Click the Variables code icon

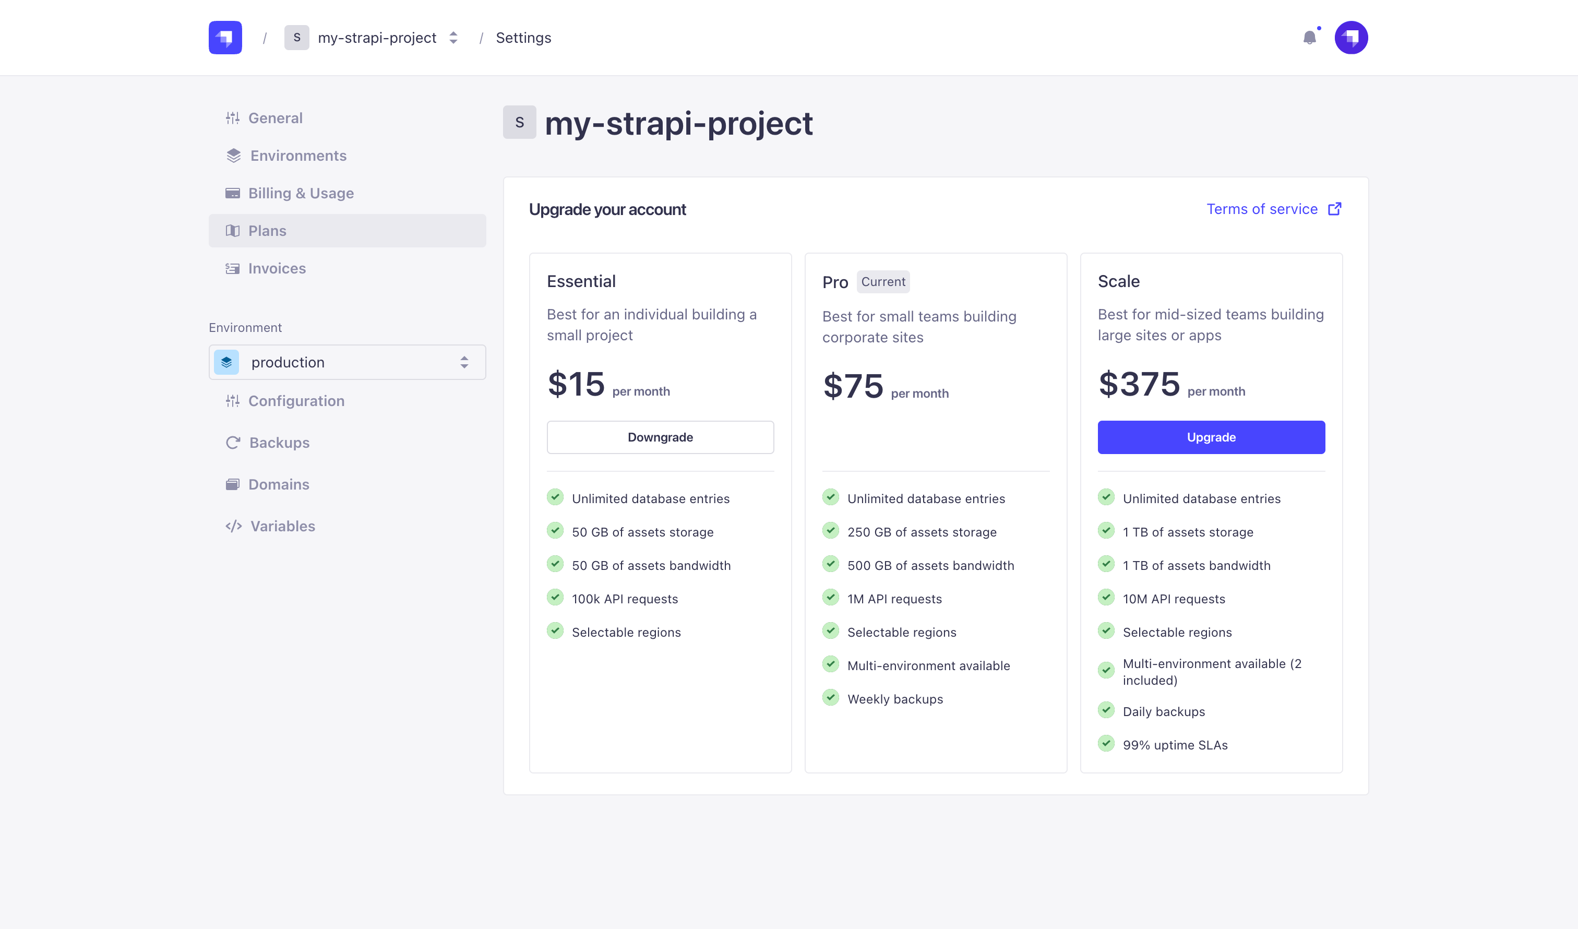pos(233,526)
